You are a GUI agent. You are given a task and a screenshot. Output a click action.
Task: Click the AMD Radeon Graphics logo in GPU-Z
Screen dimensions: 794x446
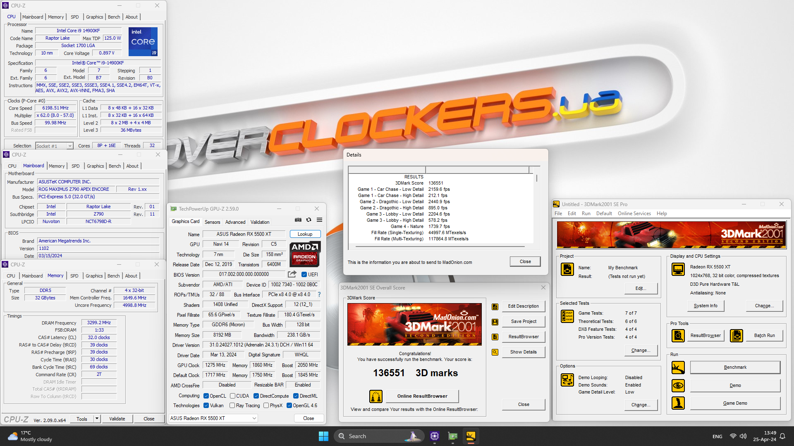click(x=305, y=254)
